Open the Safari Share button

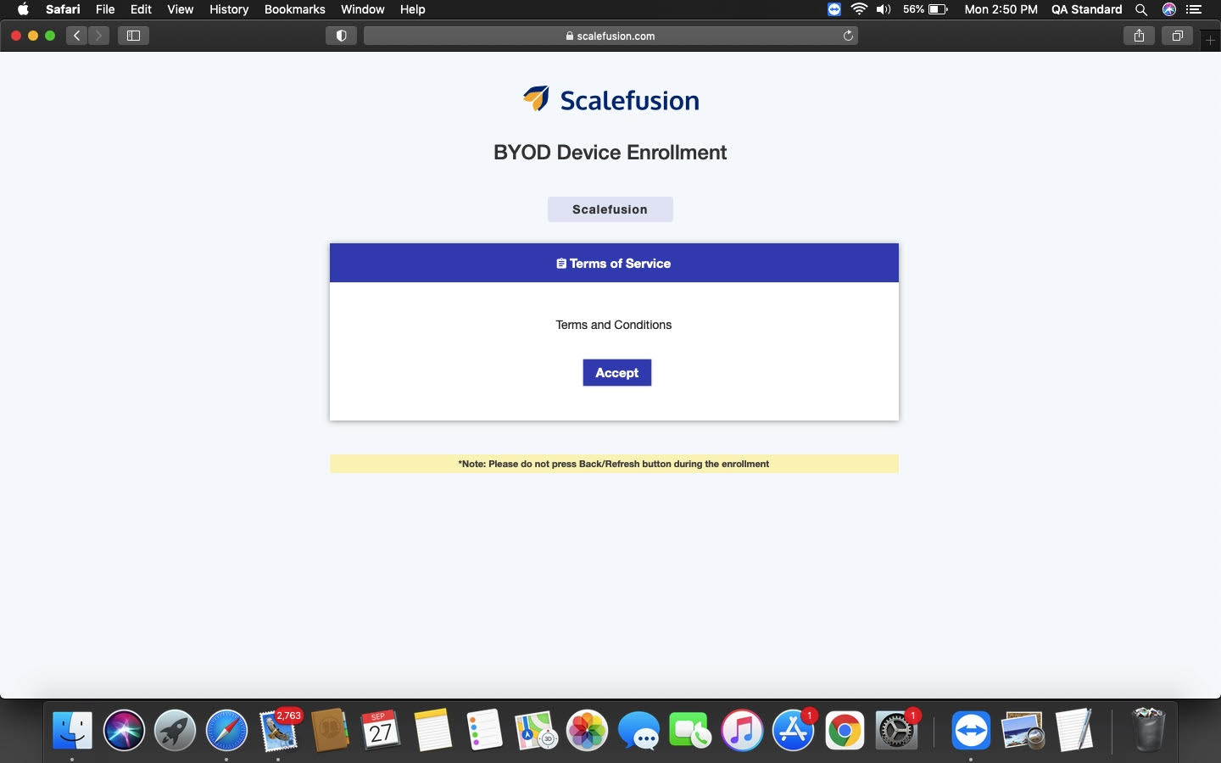1139,36
